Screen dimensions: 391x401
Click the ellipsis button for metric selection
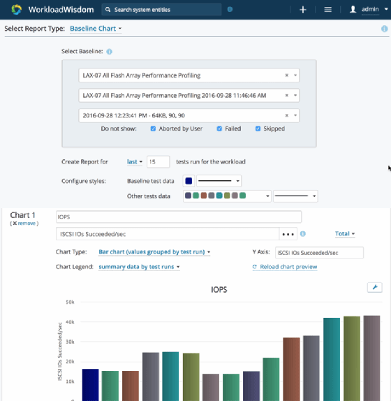click(x=288, y=234)
